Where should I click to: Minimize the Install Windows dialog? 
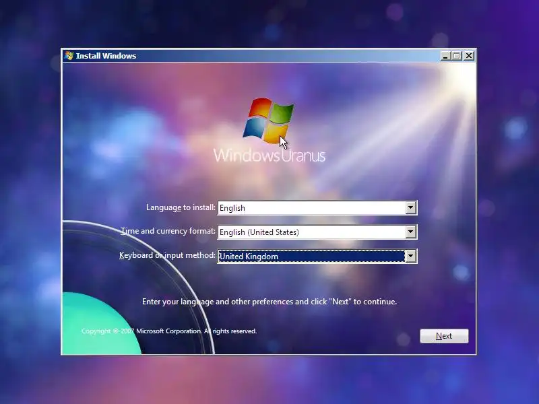pyautogui.click(x=445, y=56)
